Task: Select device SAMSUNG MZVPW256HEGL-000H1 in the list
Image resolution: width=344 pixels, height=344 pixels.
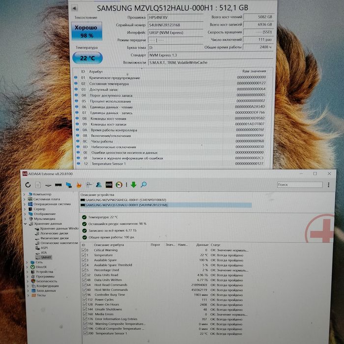Action: 126,200
